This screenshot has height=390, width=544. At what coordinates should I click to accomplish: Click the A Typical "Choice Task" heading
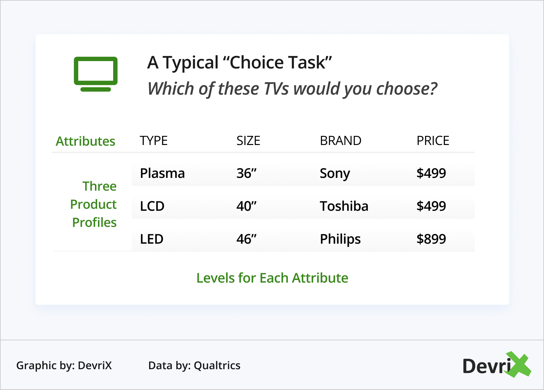click(239, 62)
